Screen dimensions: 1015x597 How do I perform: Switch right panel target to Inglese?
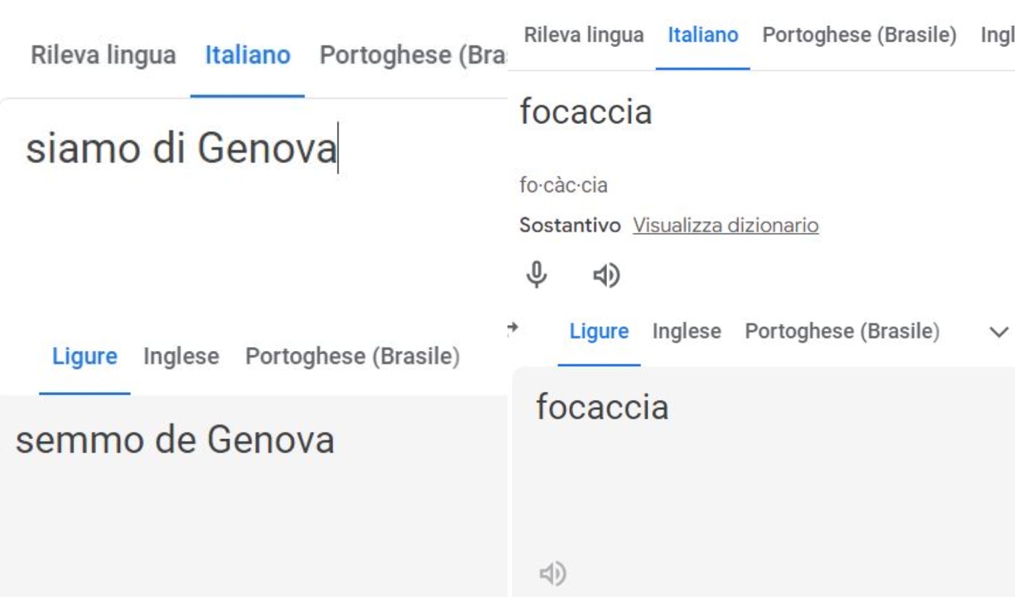[x=687, y=331]
